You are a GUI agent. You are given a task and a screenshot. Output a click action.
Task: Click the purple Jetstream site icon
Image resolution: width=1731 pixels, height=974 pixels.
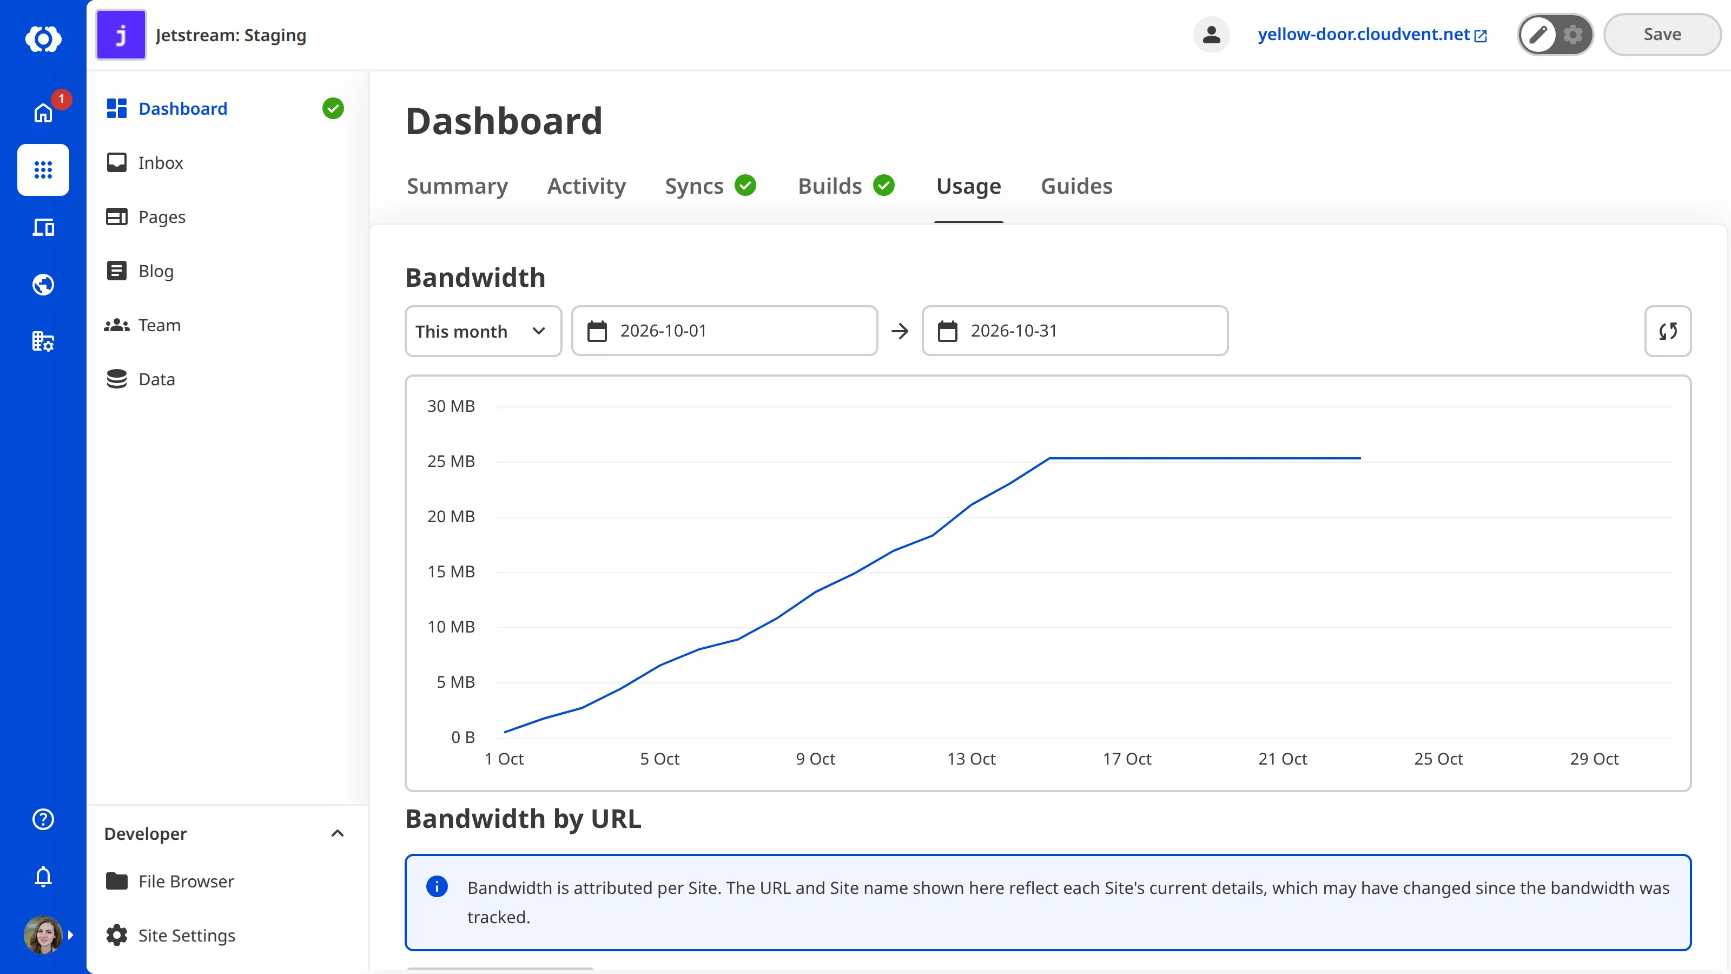[x=121, y=35]
